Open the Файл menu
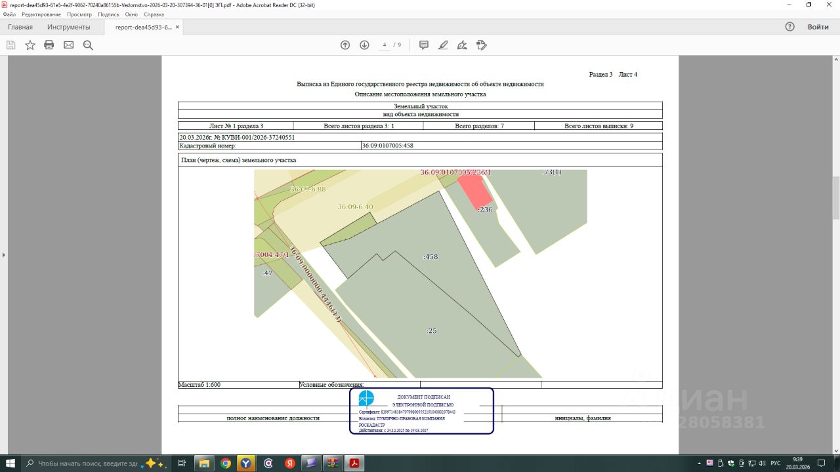The height and width of the screenshot is (472, 840). click(x=9, y=14)
